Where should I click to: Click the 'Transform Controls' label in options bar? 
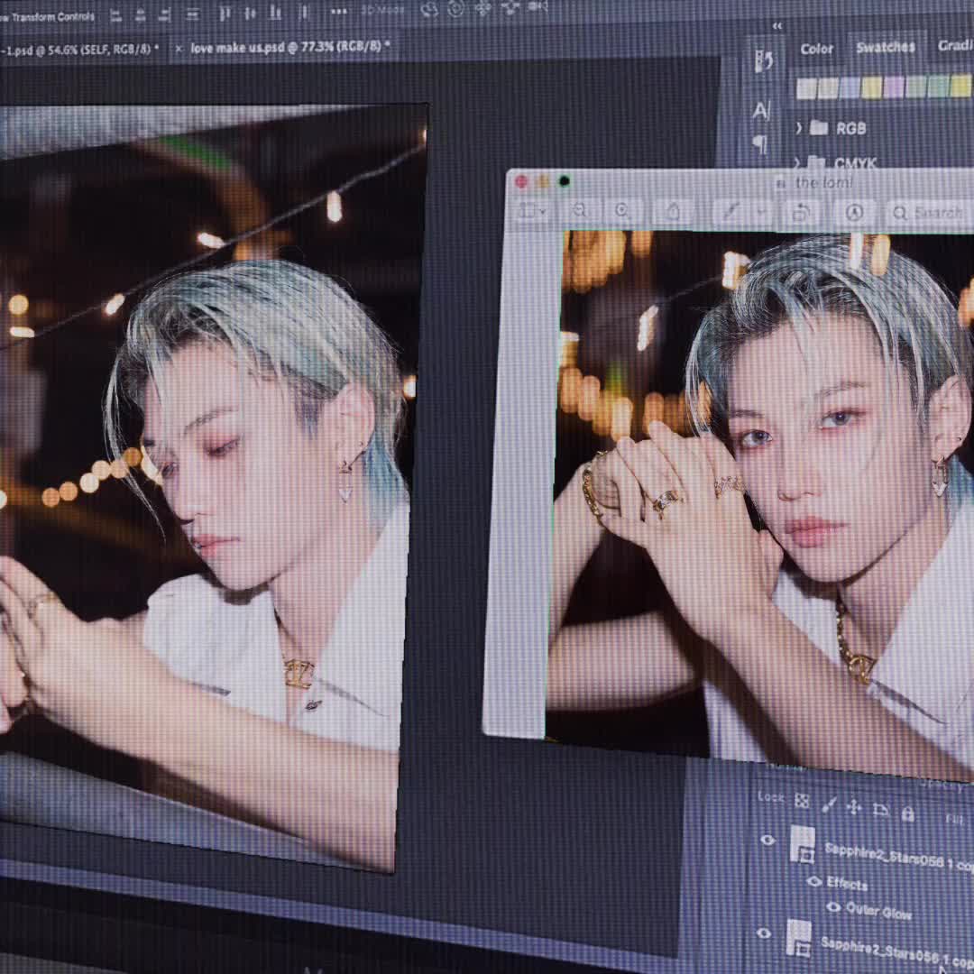click(52, 17)
